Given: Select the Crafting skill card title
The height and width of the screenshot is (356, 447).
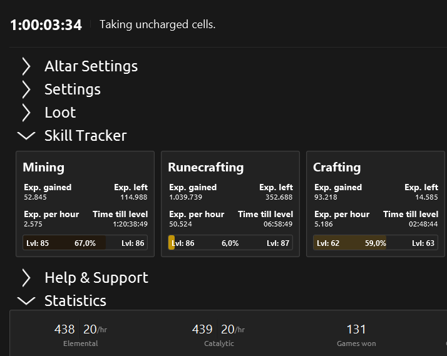Looking at the screenshot, I should pos(337,167).
